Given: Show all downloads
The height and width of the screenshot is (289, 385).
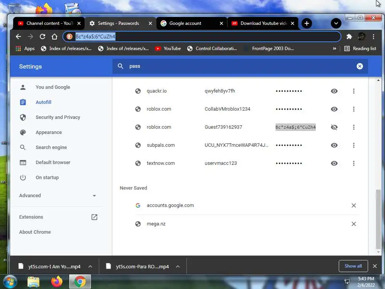Looking at the screenshot, I should (353, 266).
